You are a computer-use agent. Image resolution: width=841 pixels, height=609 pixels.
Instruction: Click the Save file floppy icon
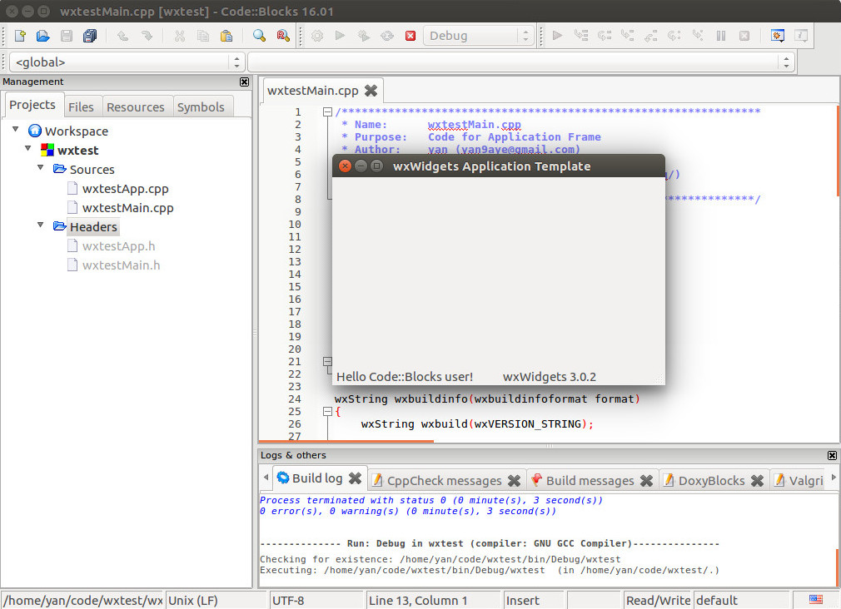(67, 36)
